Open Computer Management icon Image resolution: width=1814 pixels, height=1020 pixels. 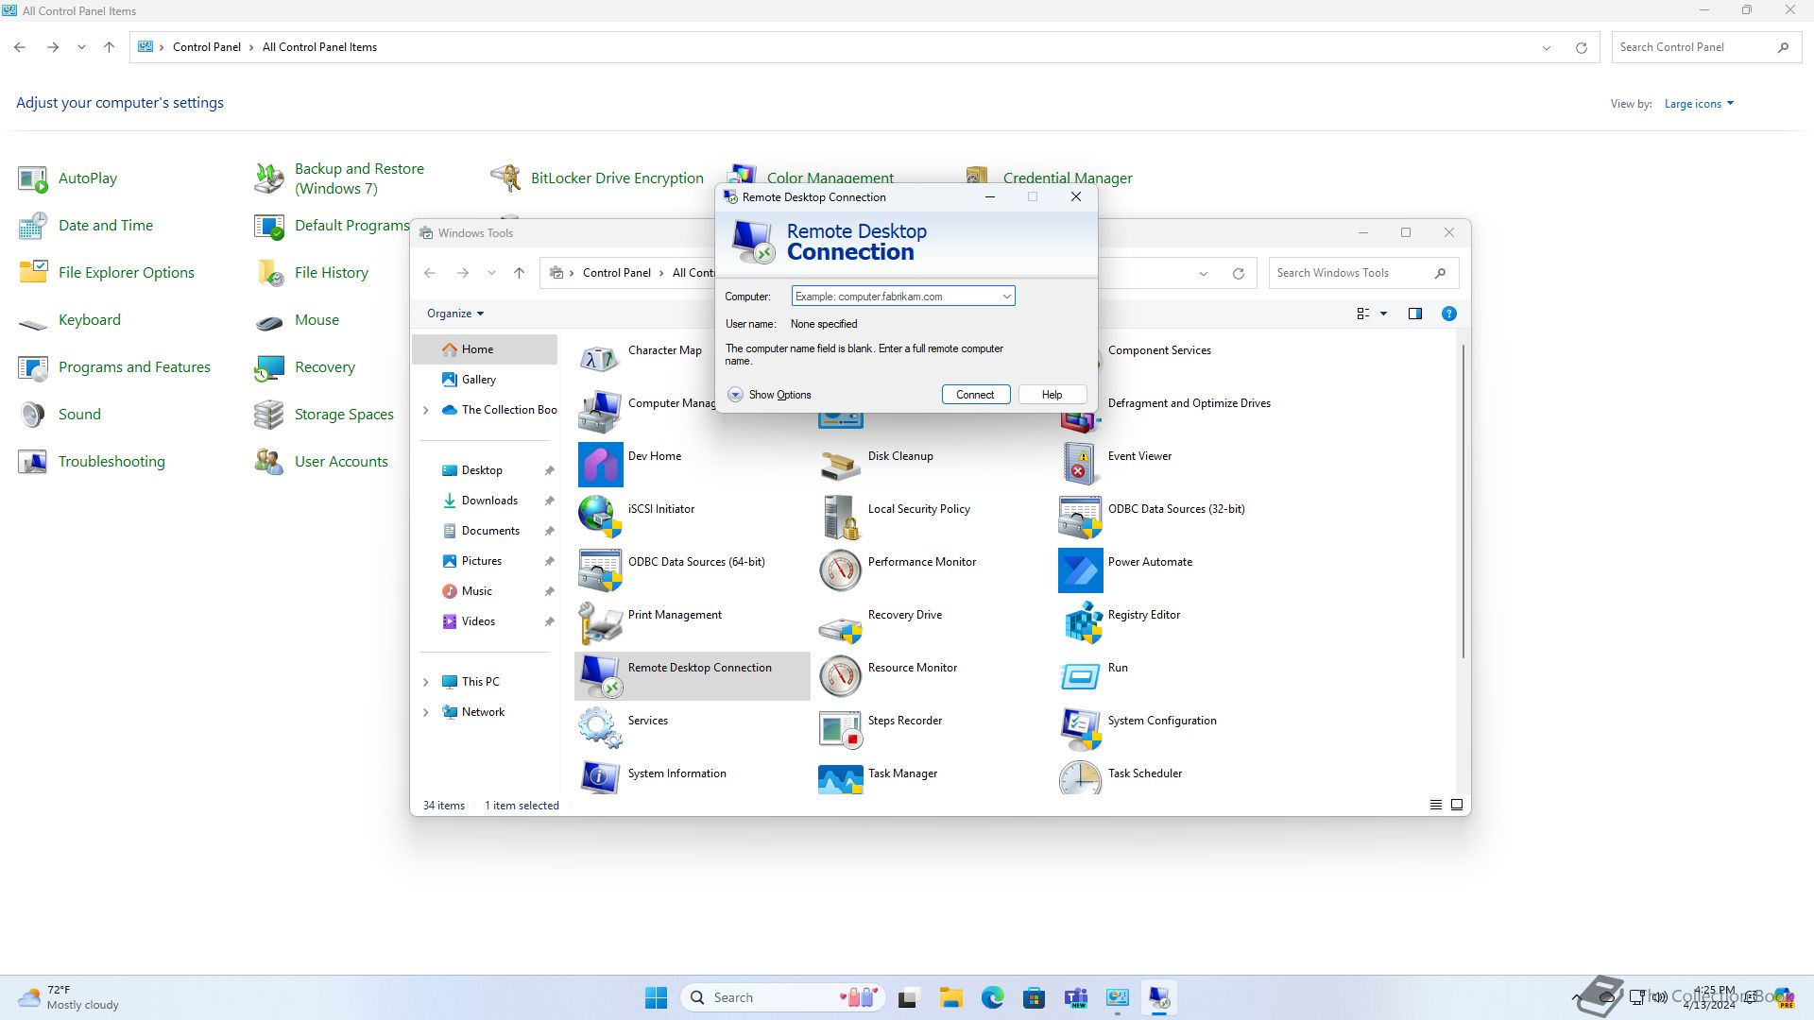coord(600,412)
